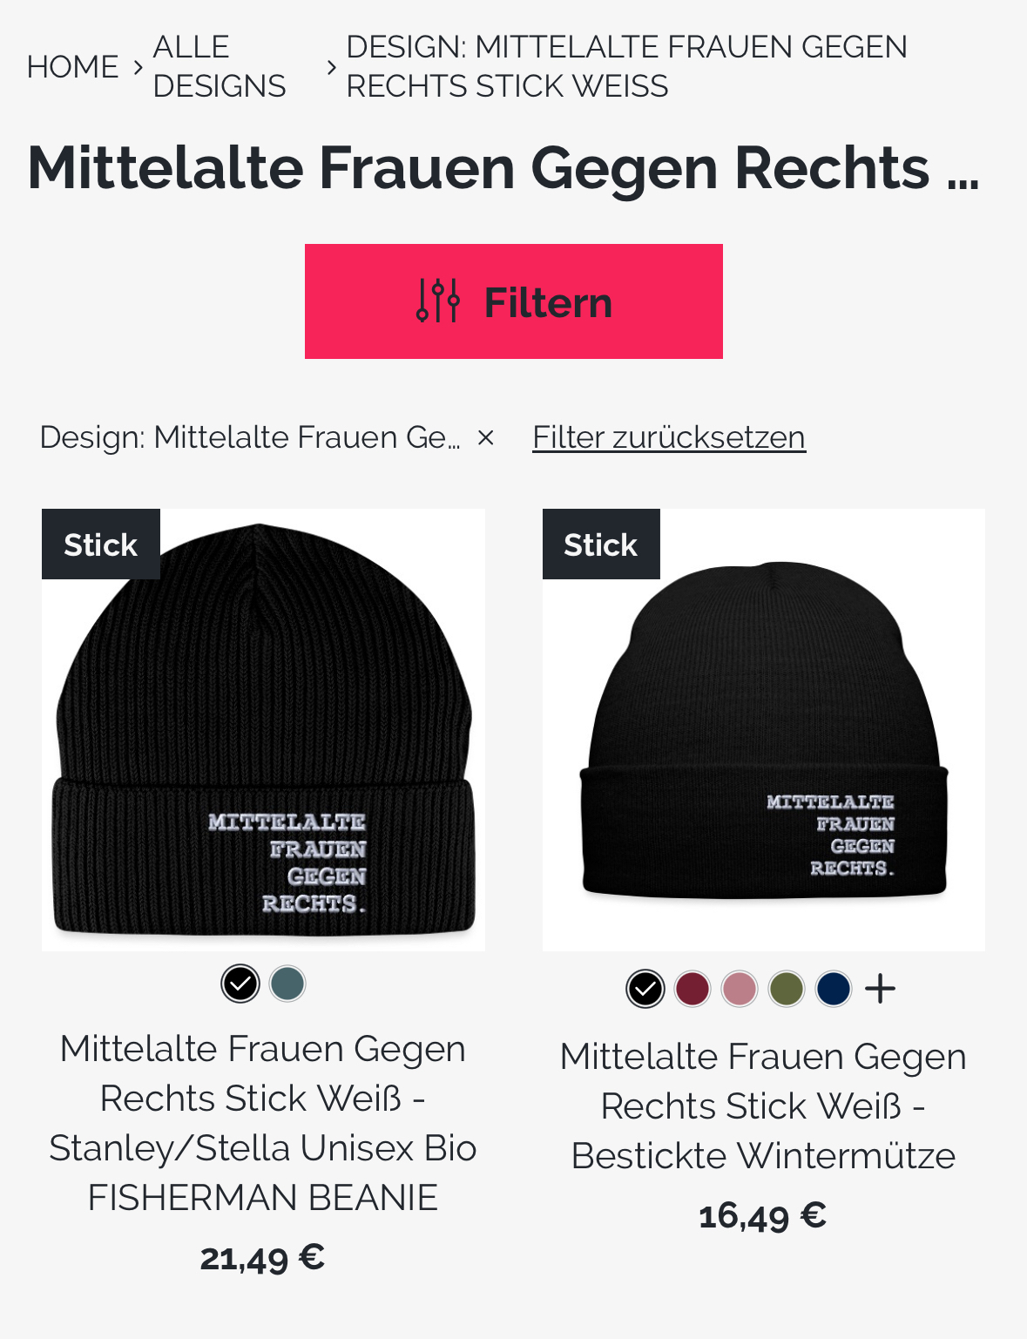Click the Stick badge on Fisherman Beanie
This screenshot has height=1339, width=1027.
pos(101,544)
